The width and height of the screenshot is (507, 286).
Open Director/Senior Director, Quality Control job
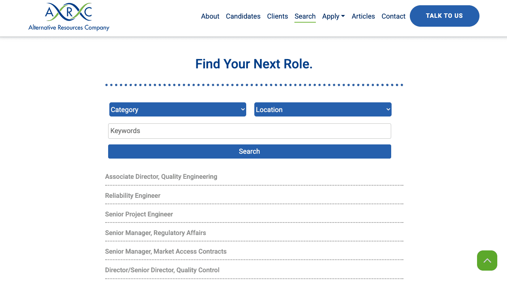(162, 270)
